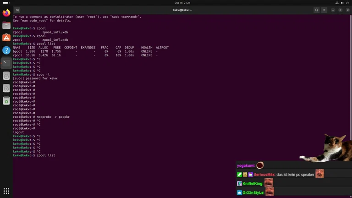The width and height of the screenshot is (352, 198).
Task: Click the volume icon in top bar
Action: (x=342, y=3)
